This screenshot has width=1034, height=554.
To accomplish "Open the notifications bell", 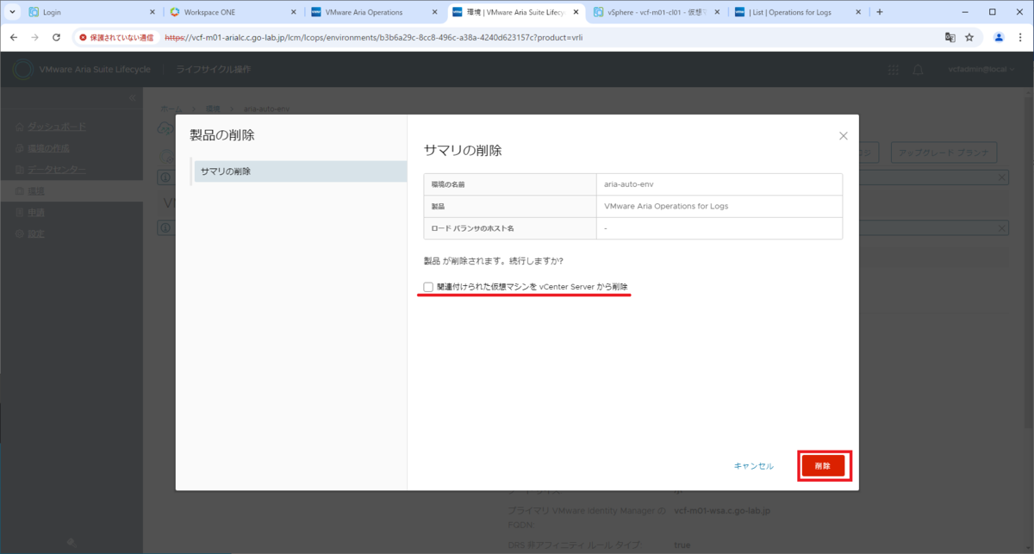I will coord(919,69).
